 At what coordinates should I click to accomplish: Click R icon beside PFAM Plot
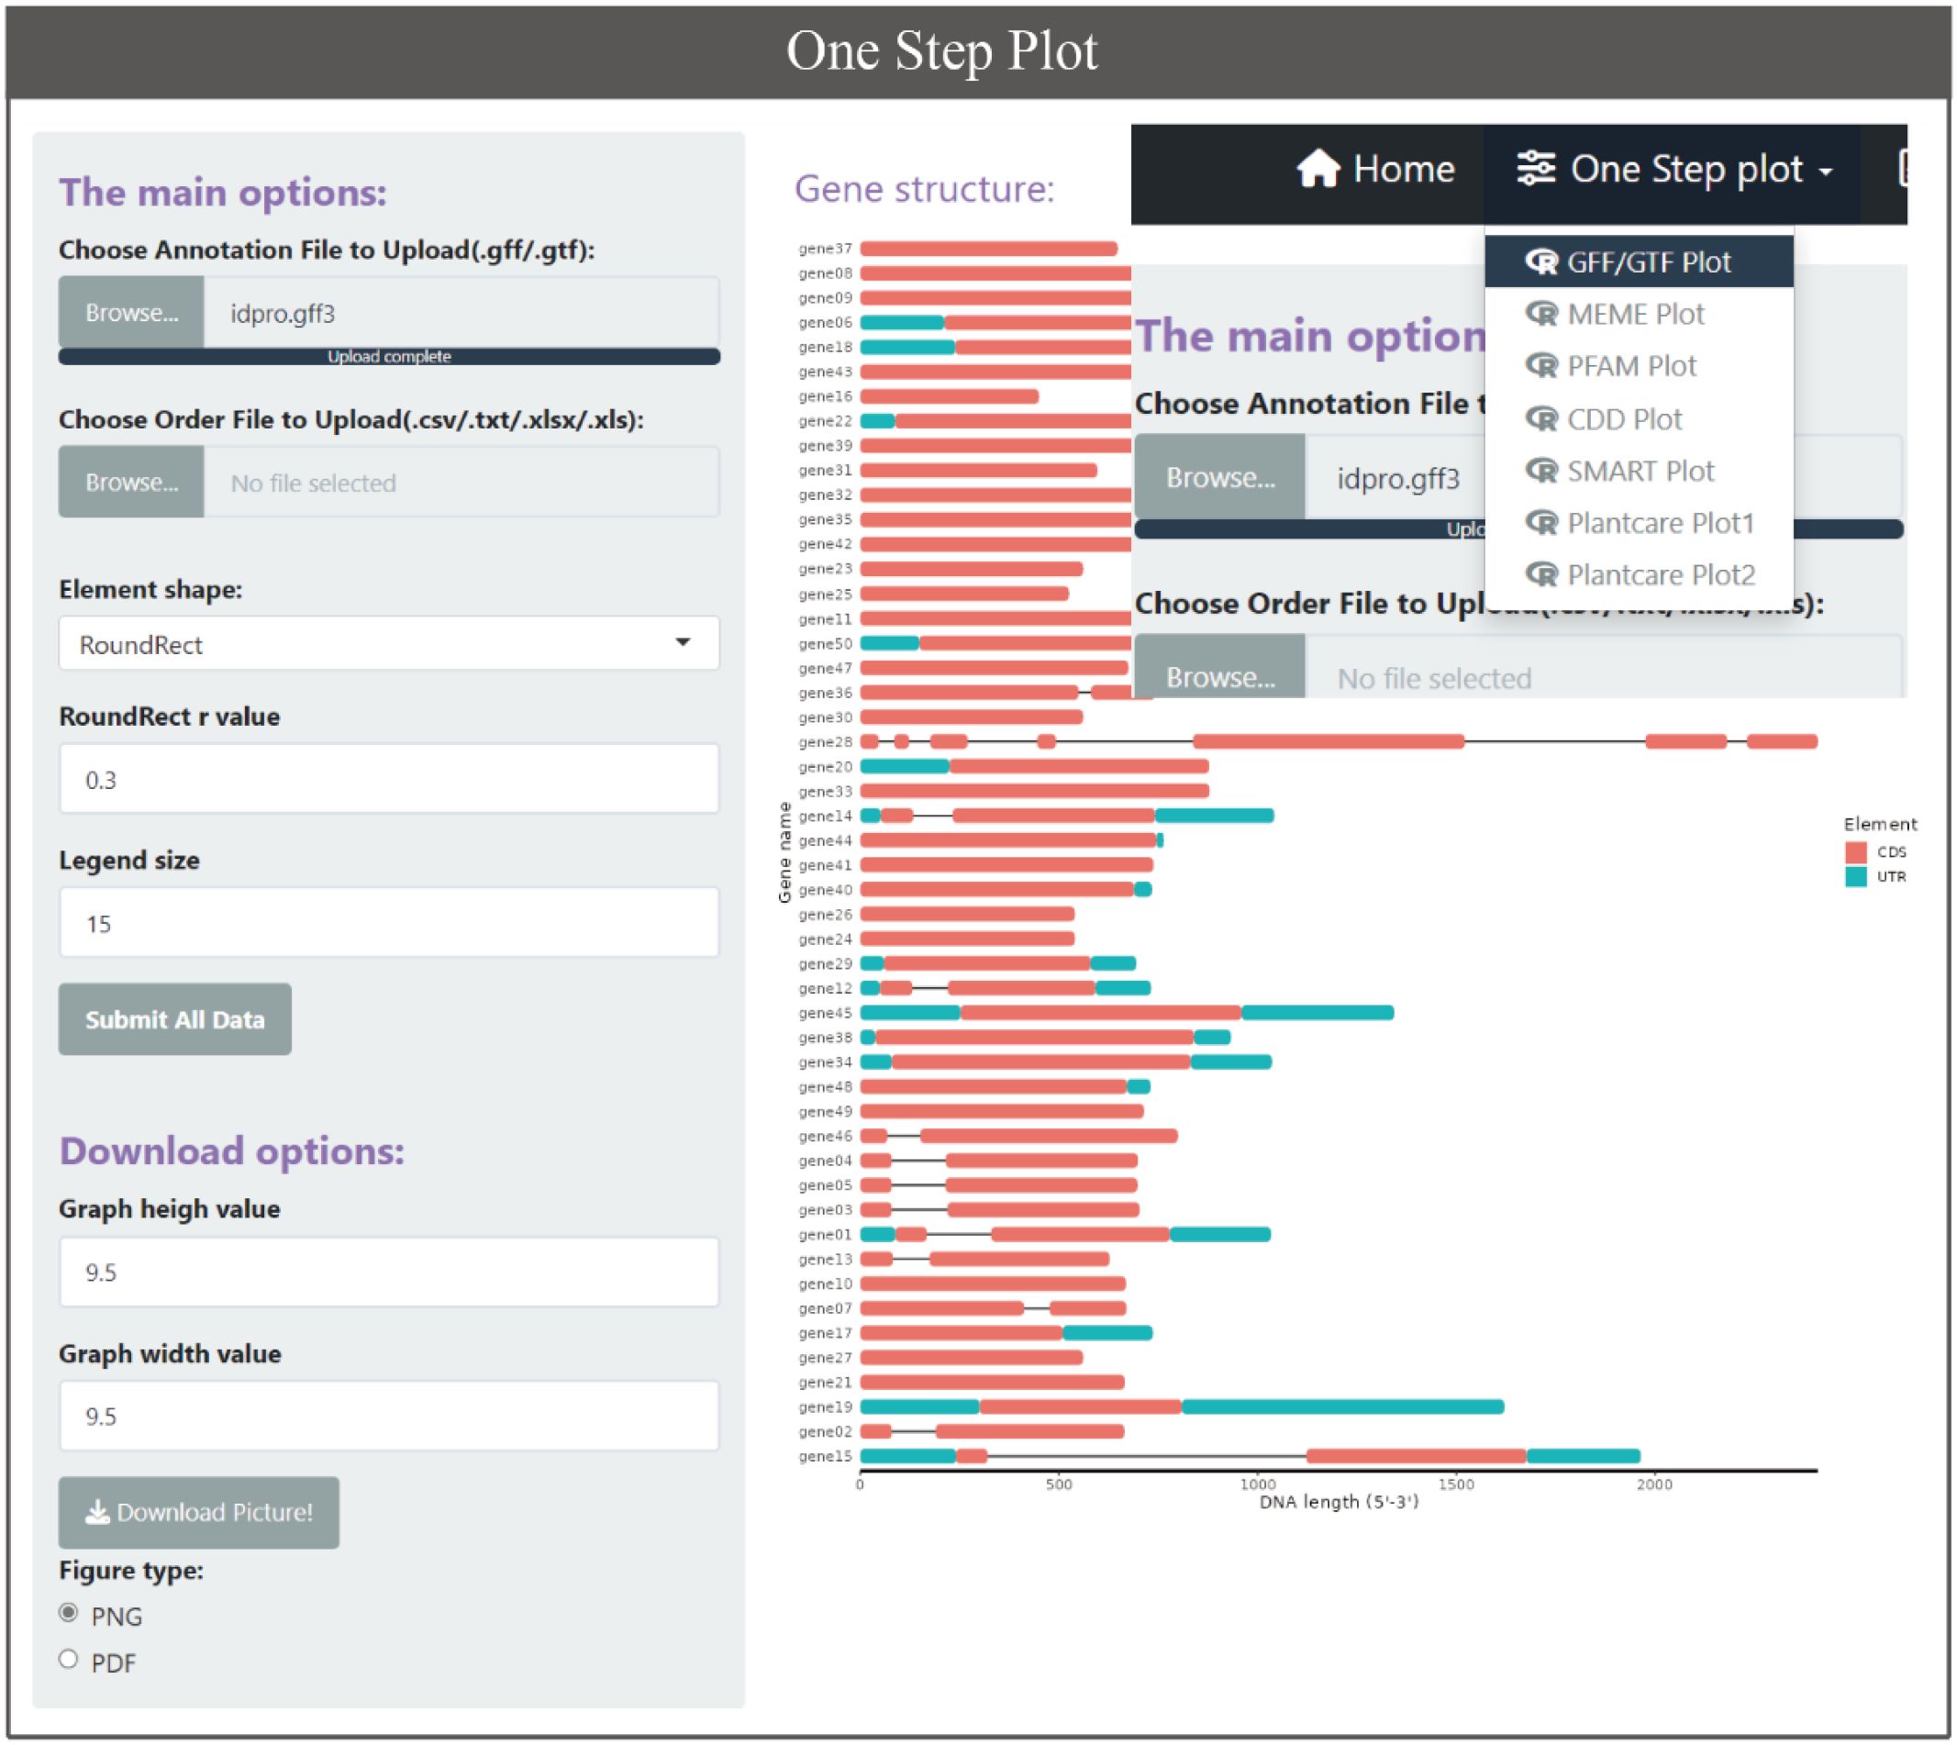coord(1540,366)
